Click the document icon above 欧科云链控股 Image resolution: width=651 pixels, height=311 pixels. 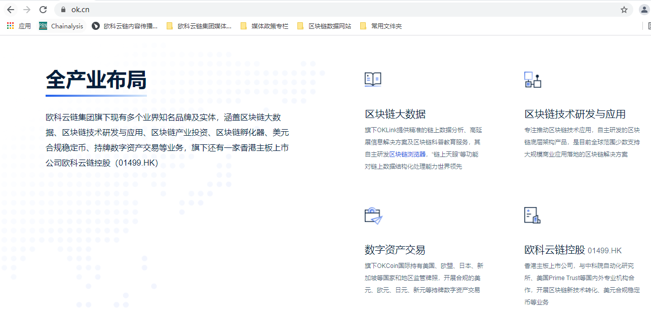point(532,215)
